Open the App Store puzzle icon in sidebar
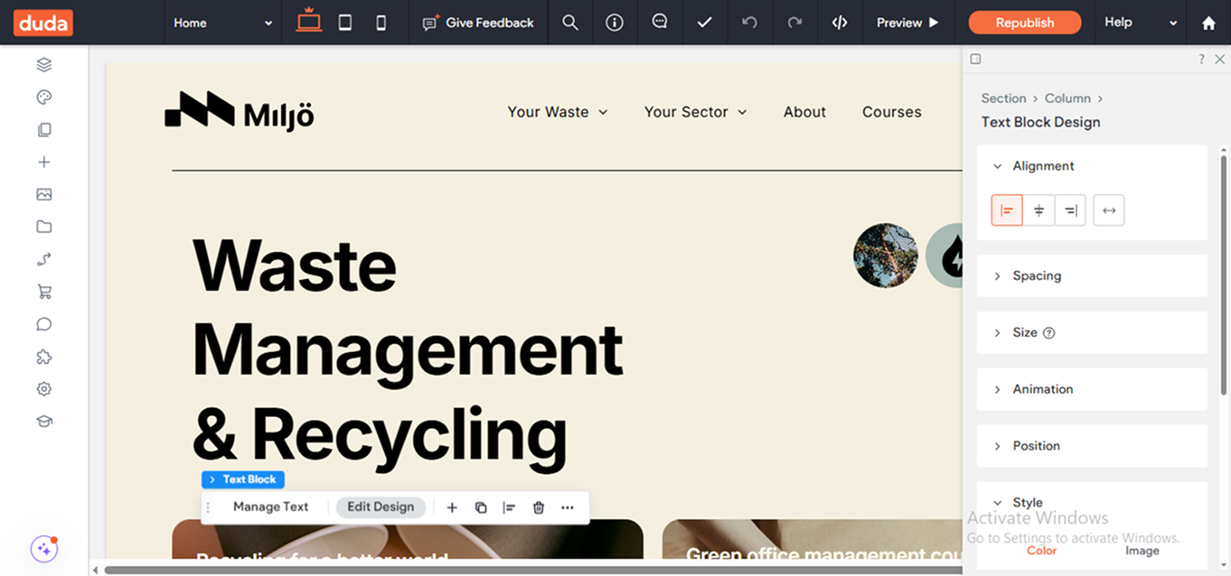 coord(44,357)
